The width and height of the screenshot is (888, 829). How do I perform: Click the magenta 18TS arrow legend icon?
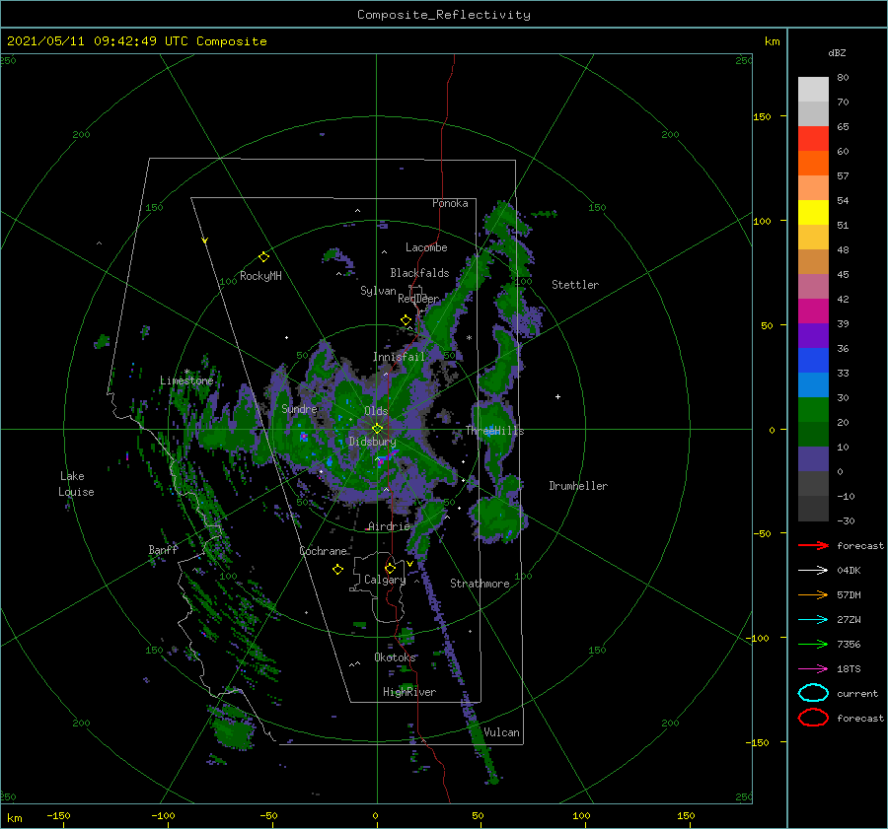813,669
